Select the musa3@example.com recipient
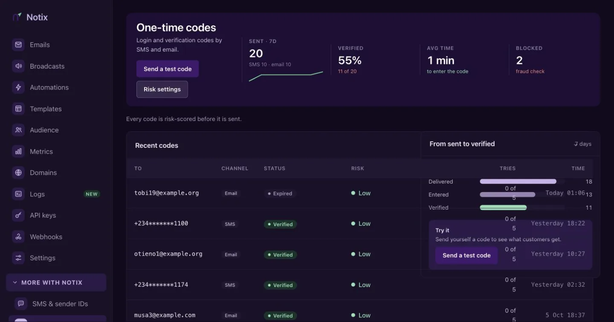Screen dimensions: 614x322 (165, 315)
